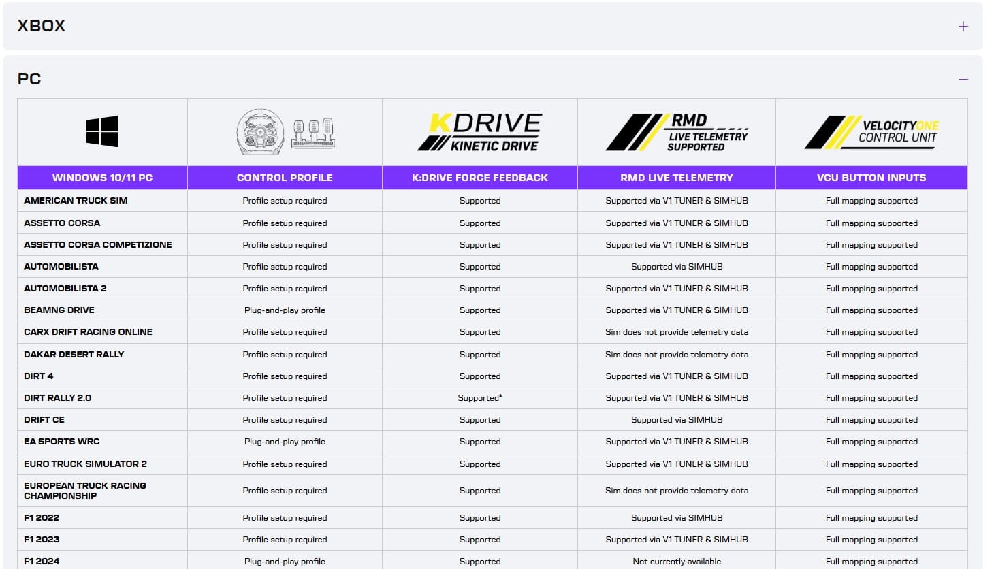Click F1 2022's Supported via SIMHUB cell
Viewport: 994px width, 569px height.
point(677,518)
